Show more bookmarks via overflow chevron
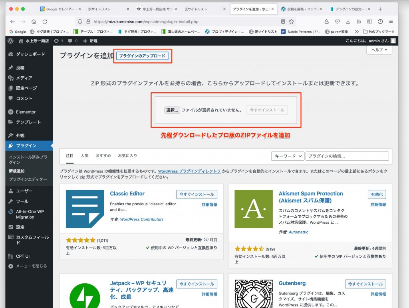This screenshot has width=409, height=308. (x=357, y=32)
